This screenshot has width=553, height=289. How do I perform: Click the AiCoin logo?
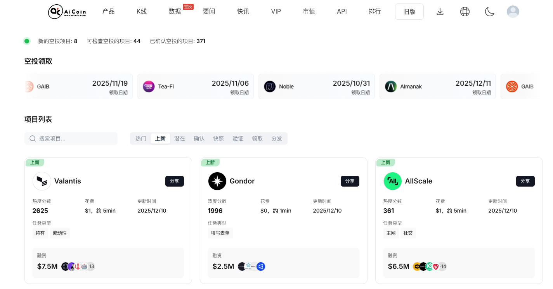(66, 11)
